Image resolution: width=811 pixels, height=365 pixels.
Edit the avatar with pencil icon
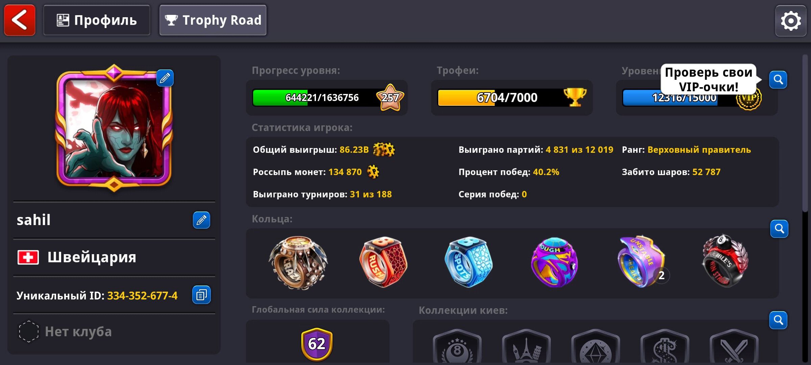pyautogui.click(x=165, y=78)
